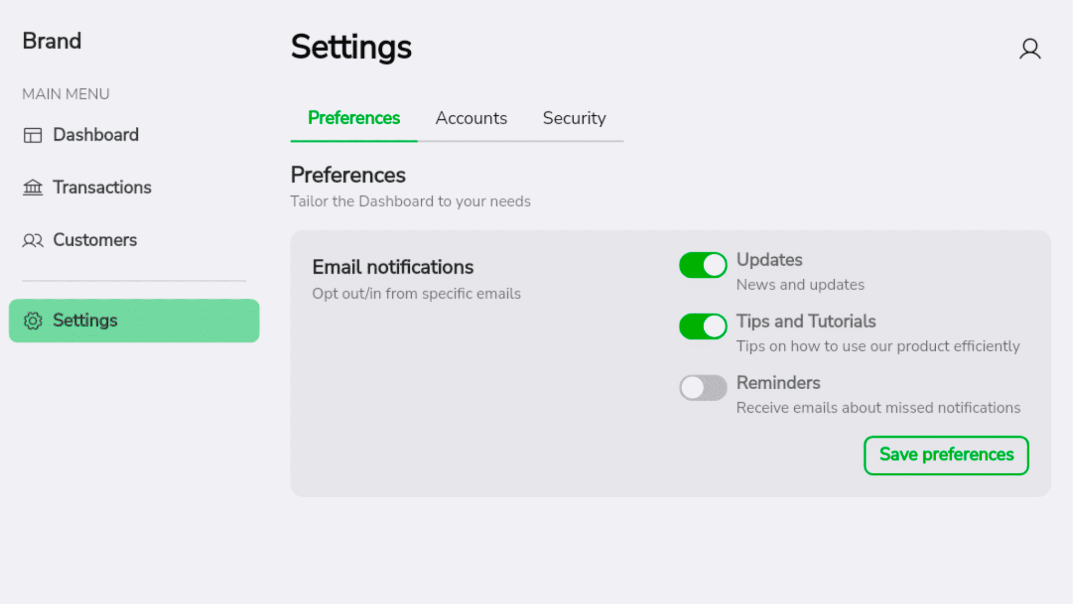Open the Security tab

574,118
